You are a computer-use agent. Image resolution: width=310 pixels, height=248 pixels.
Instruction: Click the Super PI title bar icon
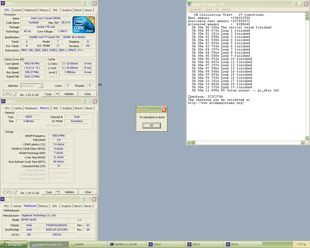click(x=189, y=4)
